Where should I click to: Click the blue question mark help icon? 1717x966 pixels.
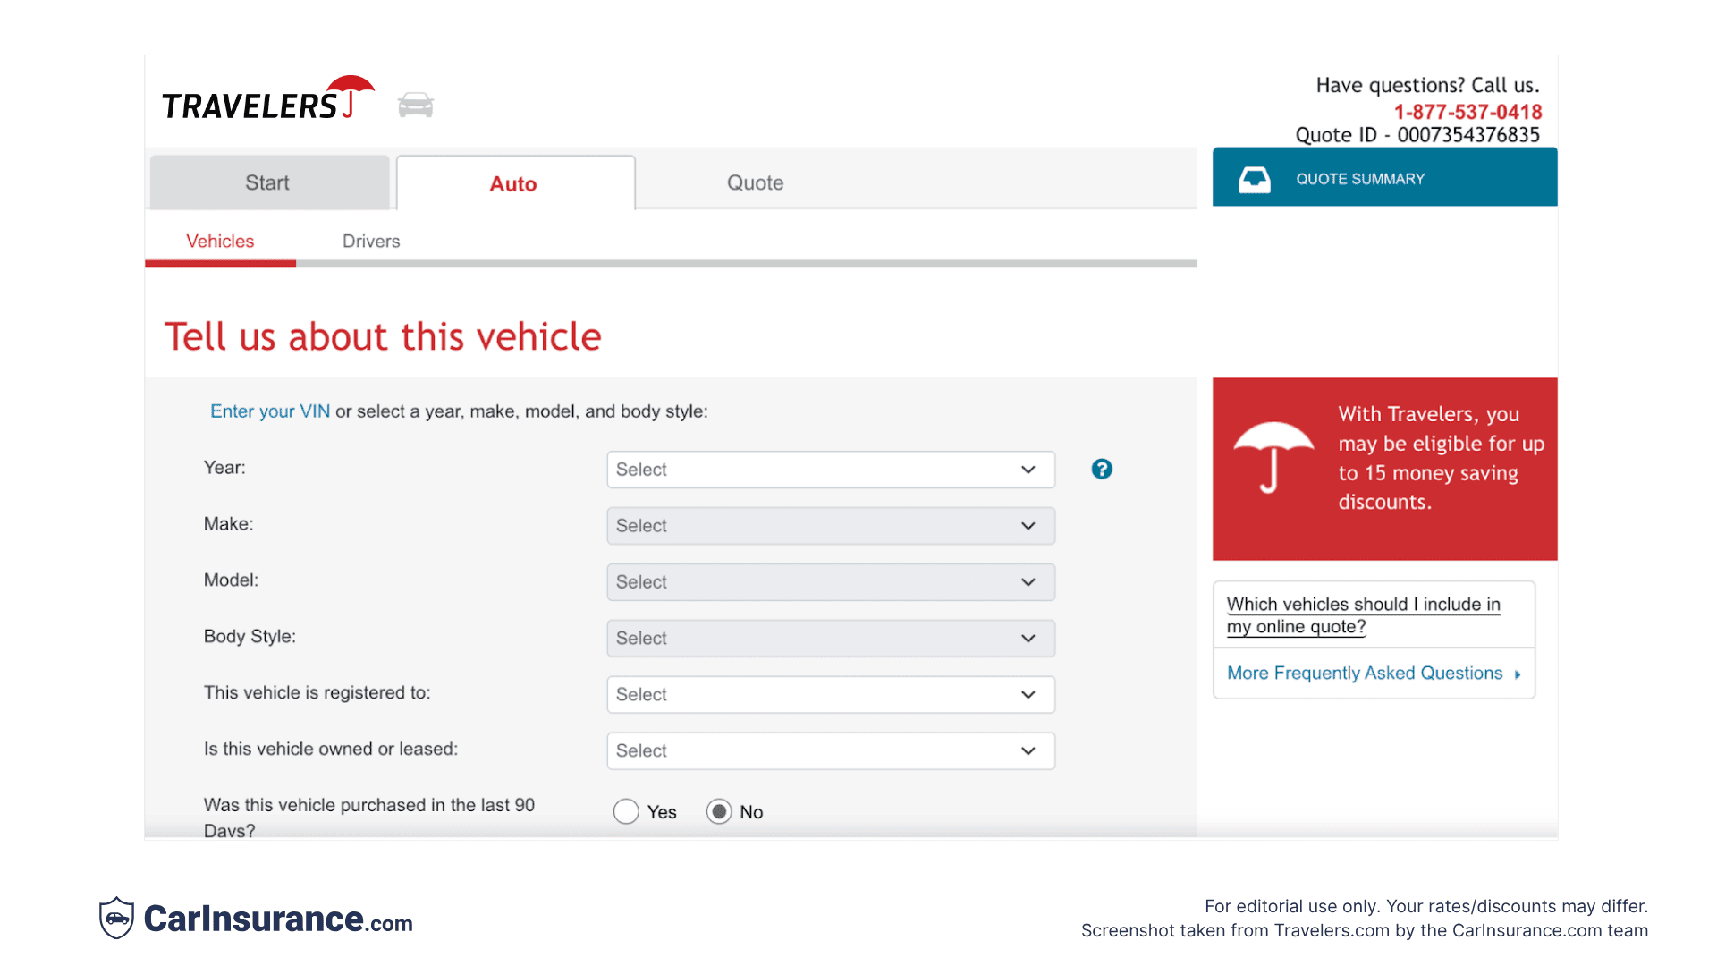tap(1102, 469)
